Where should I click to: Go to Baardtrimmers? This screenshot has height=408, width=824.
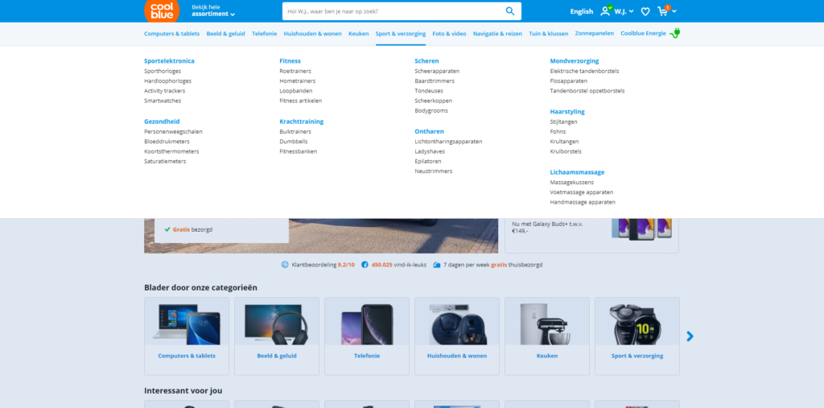point(435,81)
